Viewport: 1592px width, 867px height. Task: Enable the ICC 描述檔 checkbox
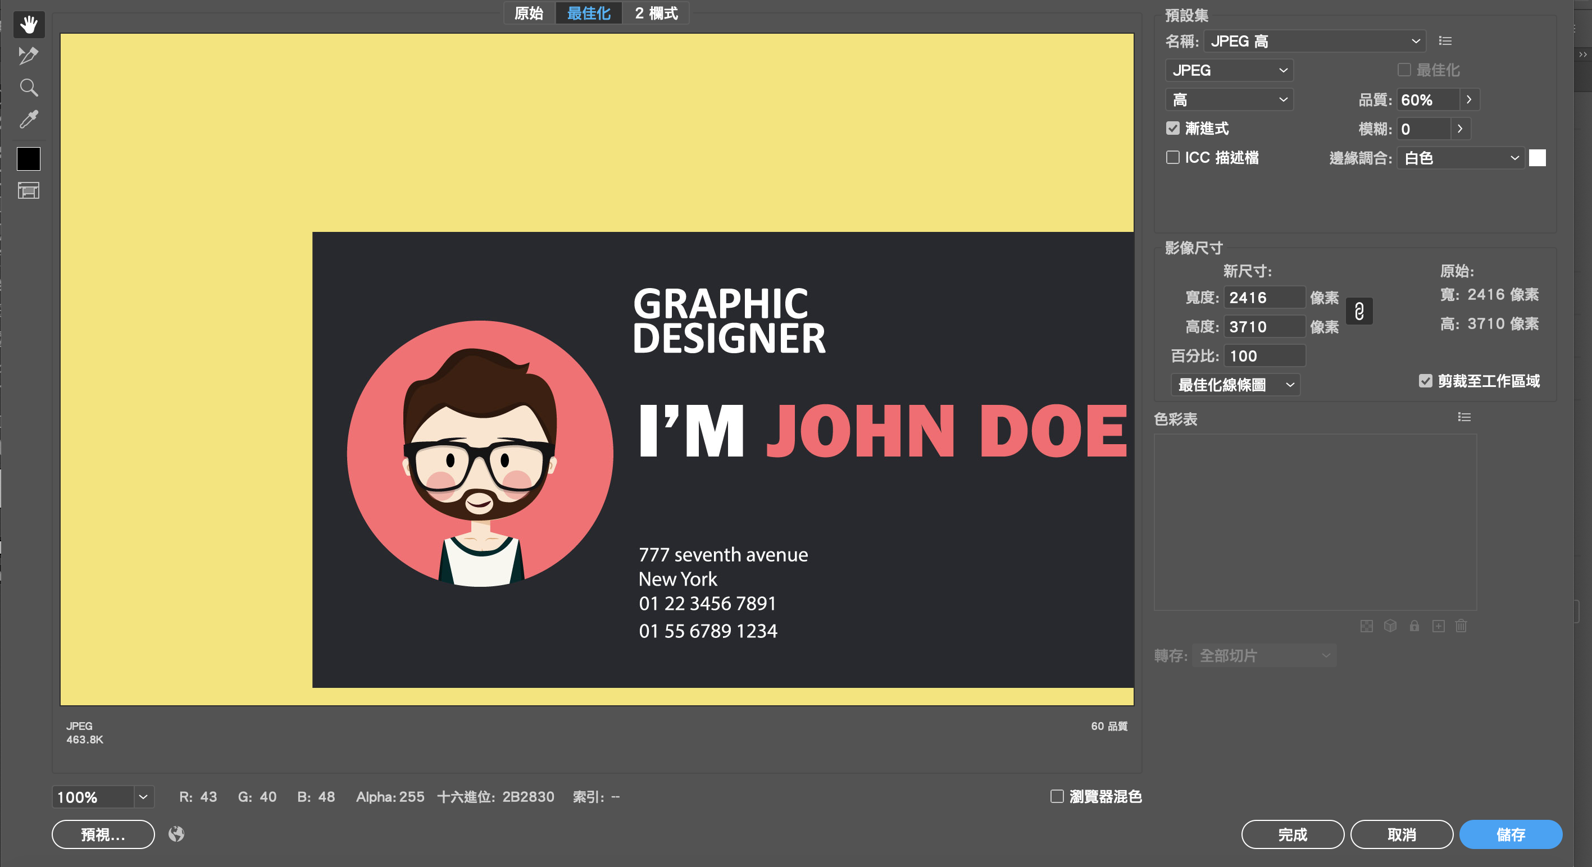click(x=1172, y=157)
